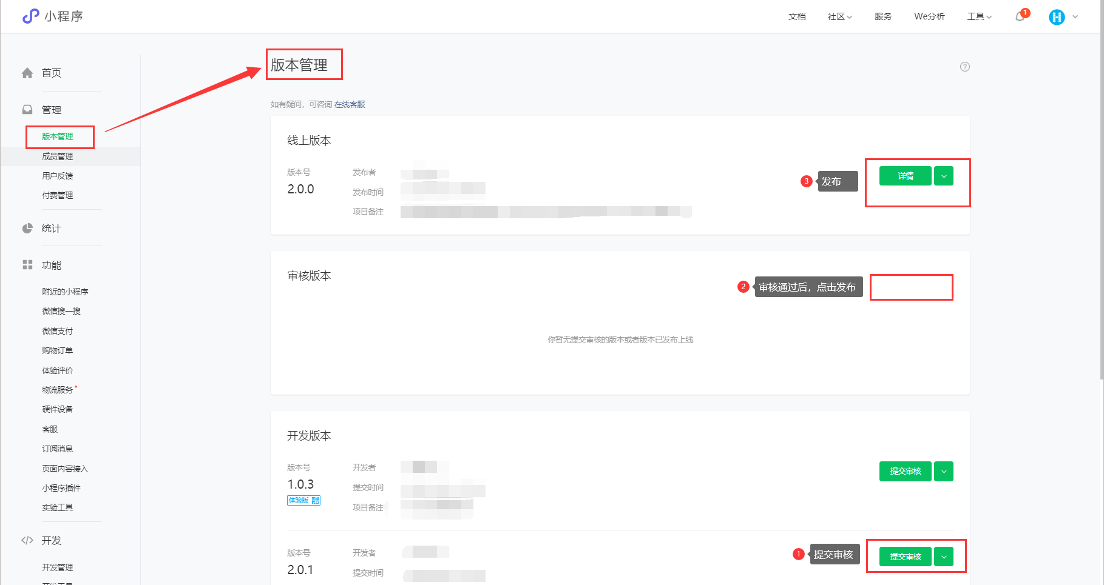Click the 管理 section icon
The height and width of the screenshot is (585, 1104).
pos(27,109)
